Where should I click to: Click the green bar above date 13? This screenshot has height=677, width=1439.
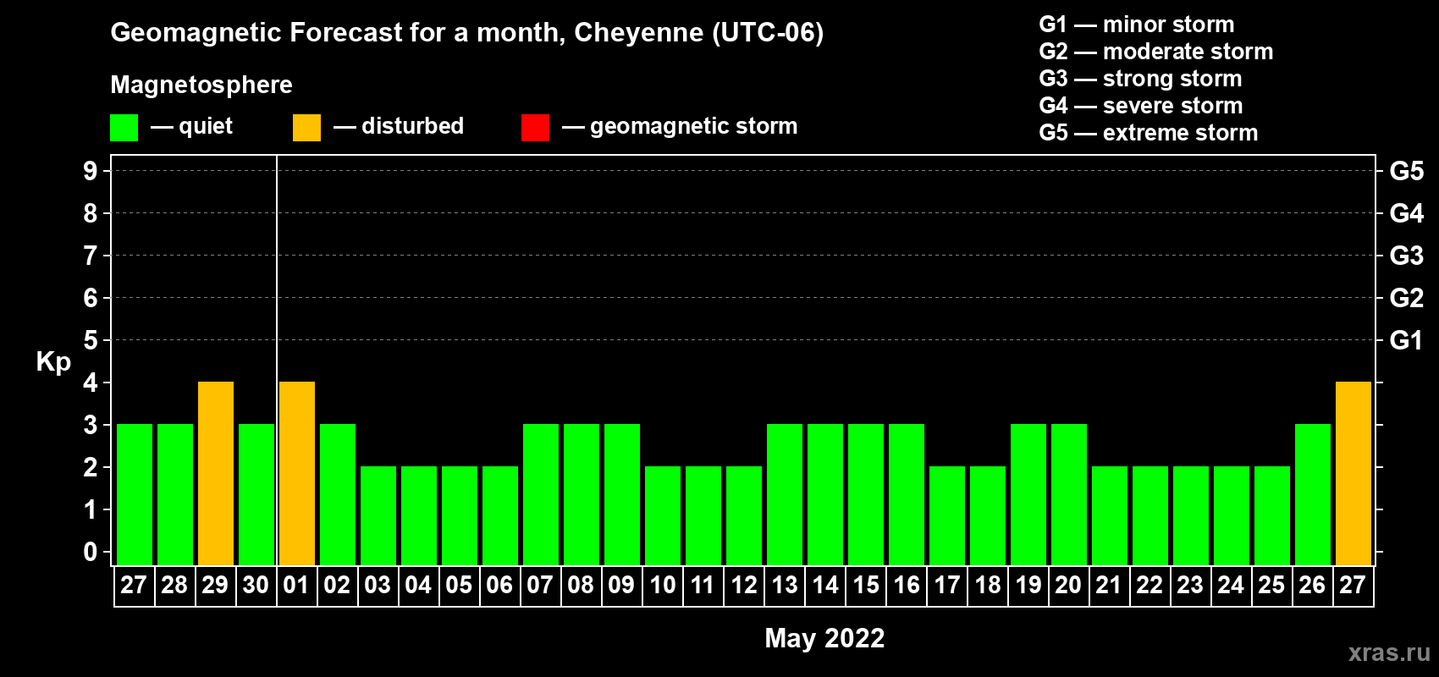coord(785,495)
